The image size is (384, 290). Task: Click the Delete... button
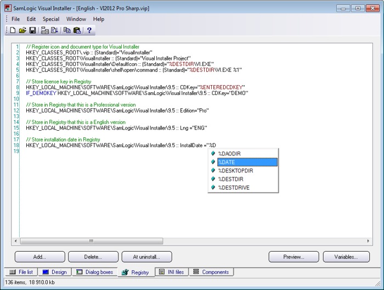tap(93, 257)
